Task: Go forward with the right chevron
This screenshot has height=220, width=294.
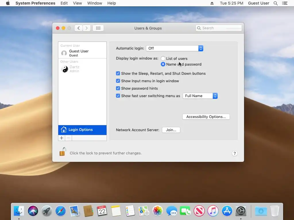Action: (x=86, y=28)
